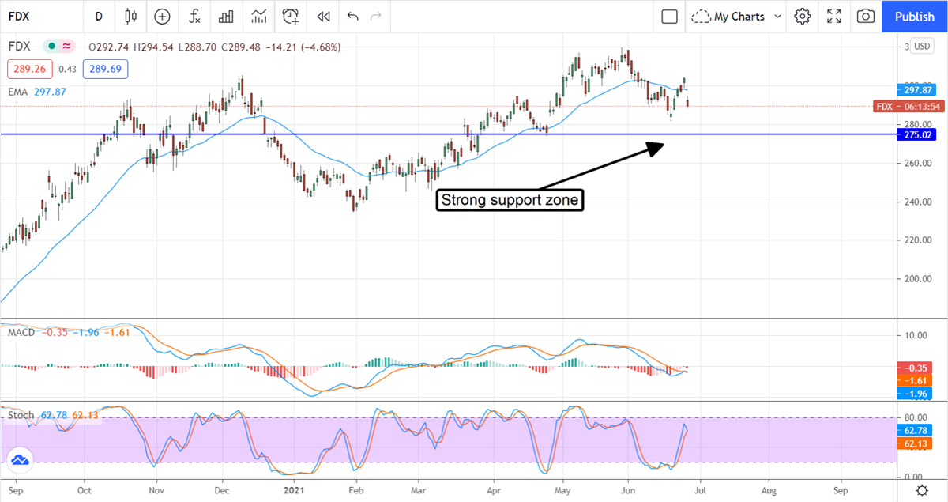
Task: Click the Strong support zone text label
Action: tap(510, 201)
